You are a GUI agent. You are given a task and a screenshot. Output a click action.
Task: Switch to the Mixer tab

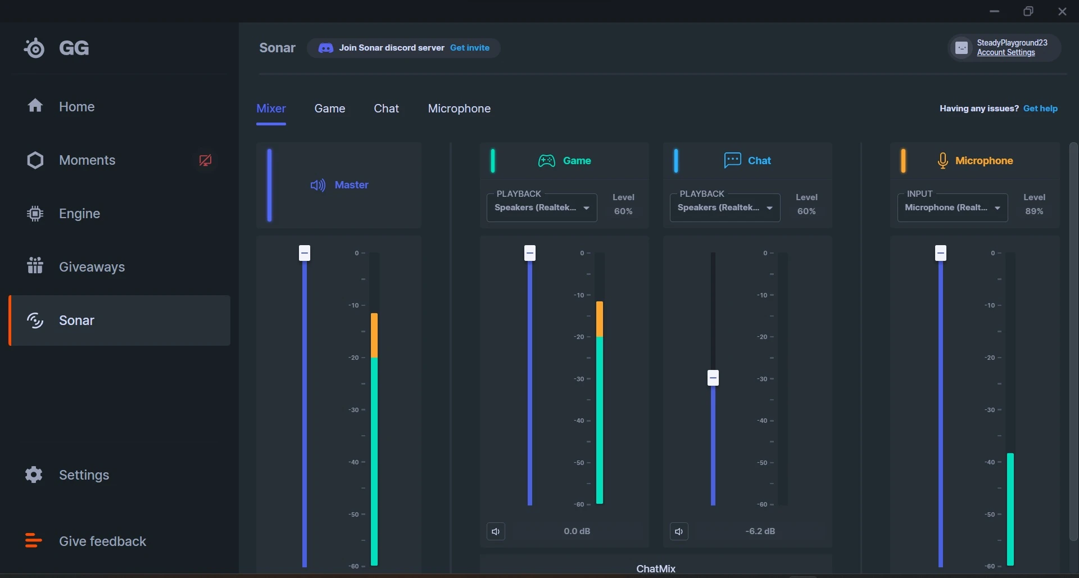click(x=271, y=109)
